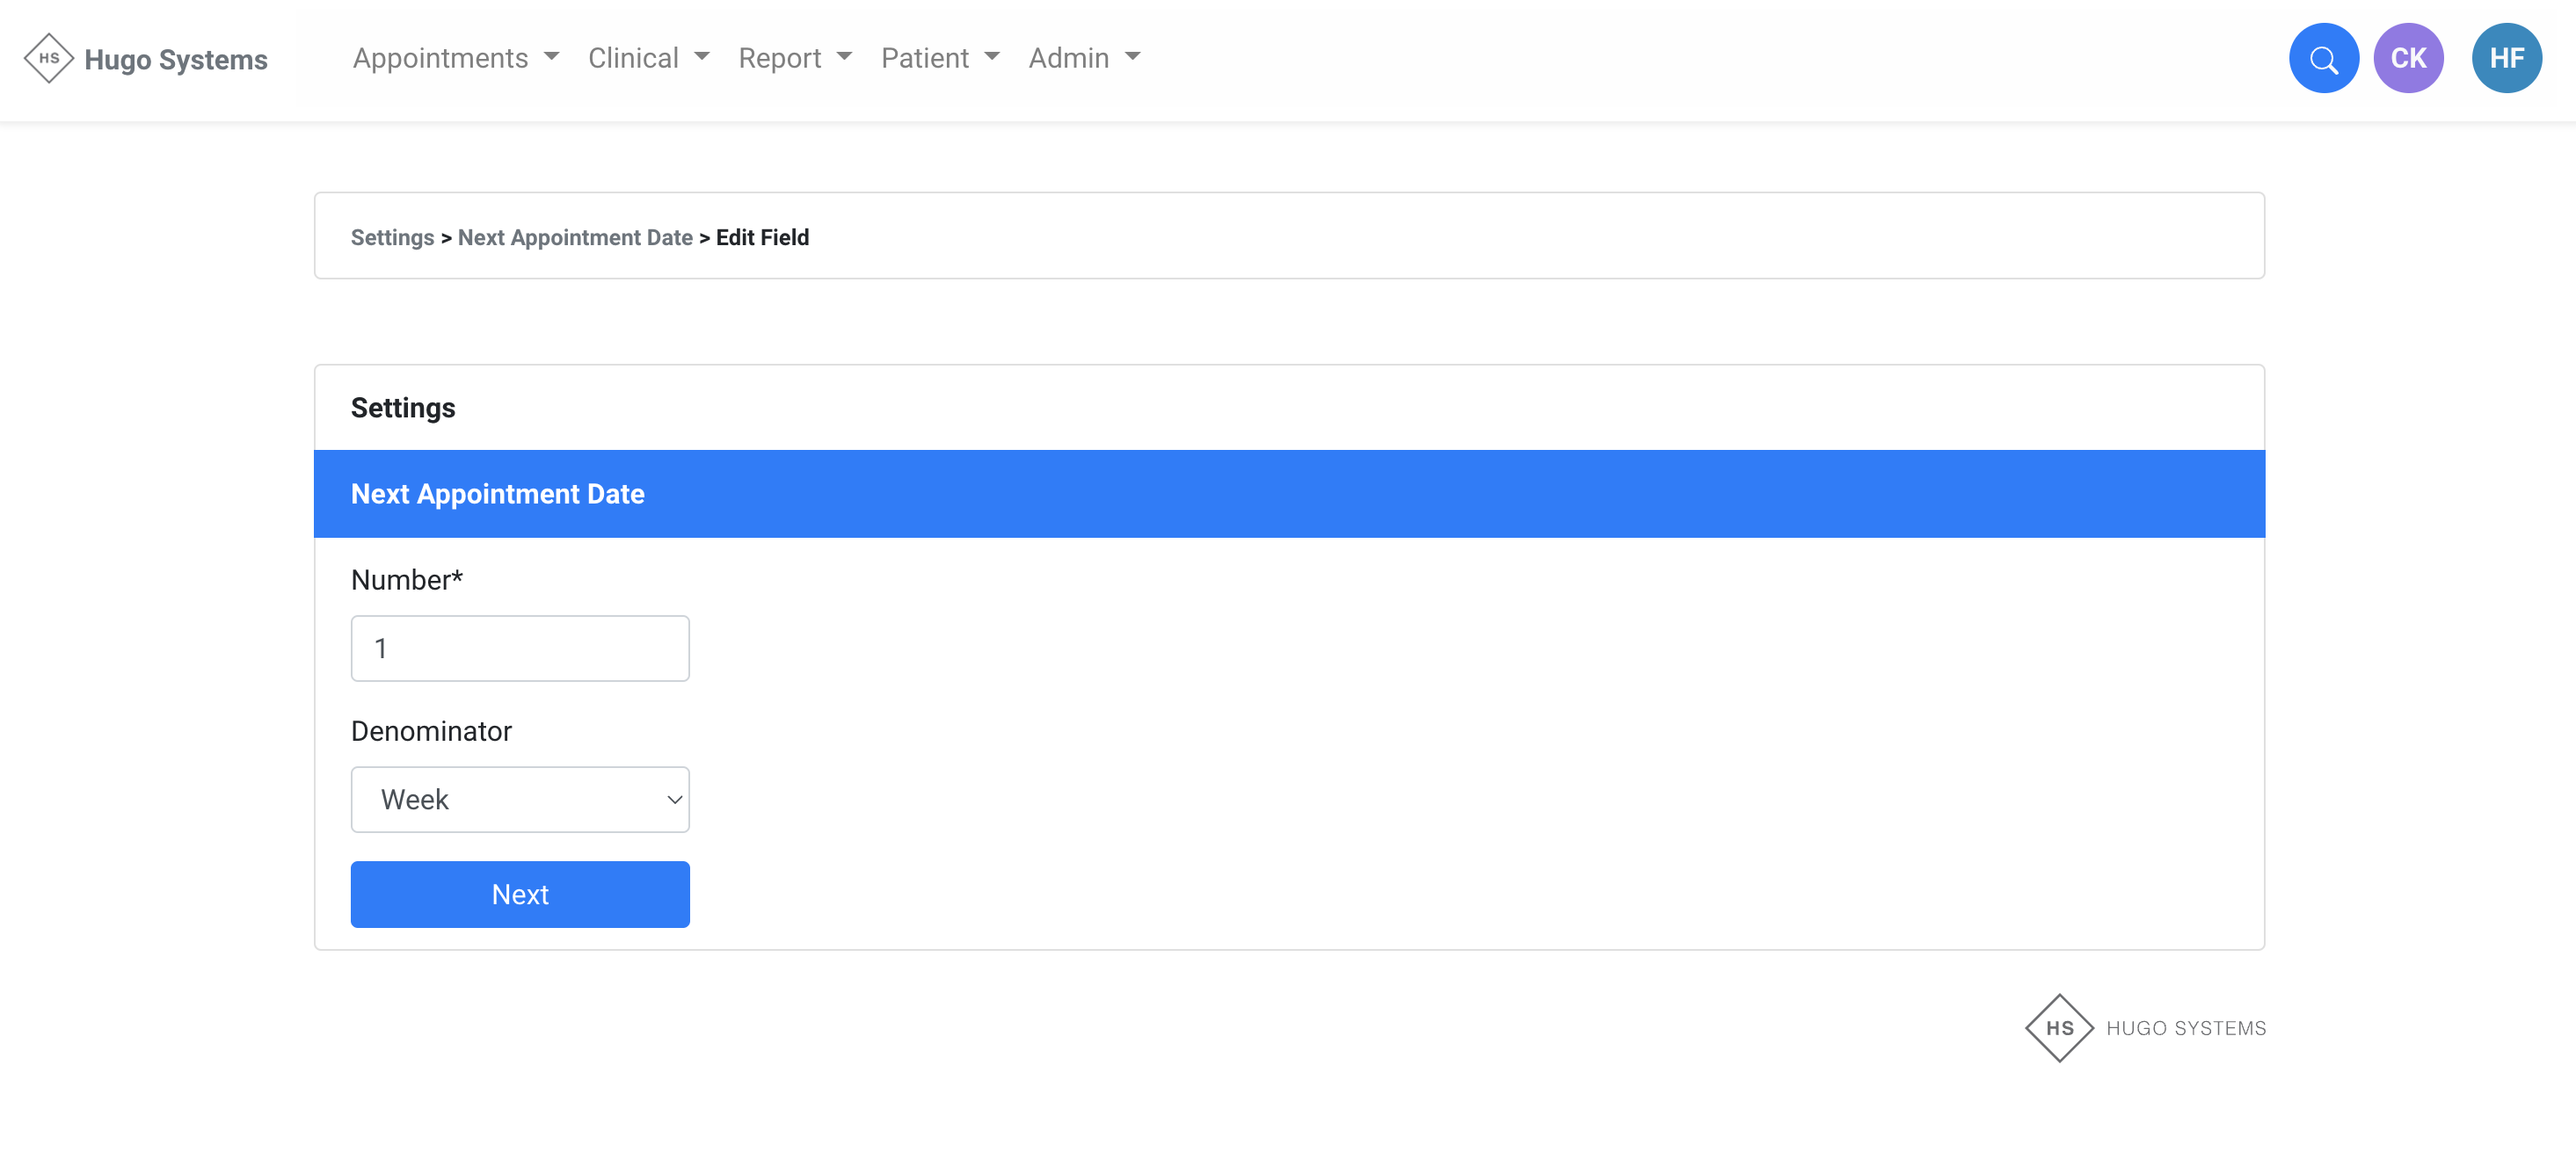Click the Edit Field breadcrumb text
This screenshot has height=1174, width=2576.
click(x=762, y=238)
